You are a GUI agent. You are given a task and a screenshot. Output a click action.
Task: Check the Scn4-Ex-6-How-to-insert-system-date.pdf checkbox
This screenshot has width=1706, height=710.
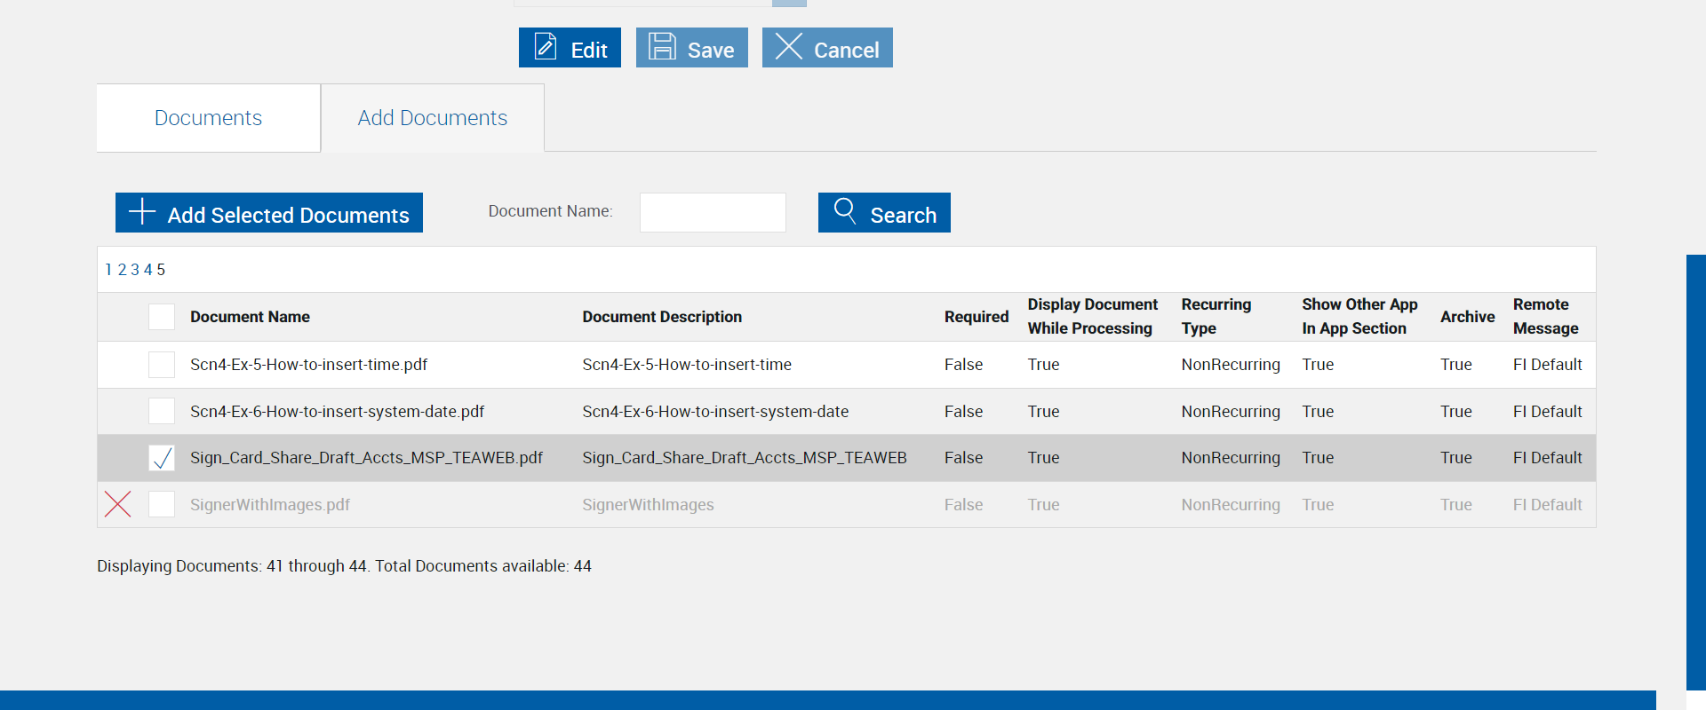(162, 411)
